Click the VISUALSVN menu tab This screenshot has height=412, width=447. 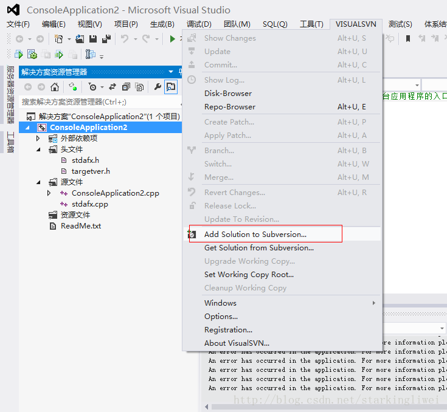pos(356,24)
